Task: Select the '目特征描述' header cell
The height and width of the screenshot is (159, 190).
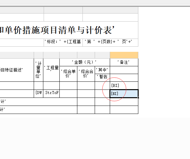Action: tap(17, 70)
